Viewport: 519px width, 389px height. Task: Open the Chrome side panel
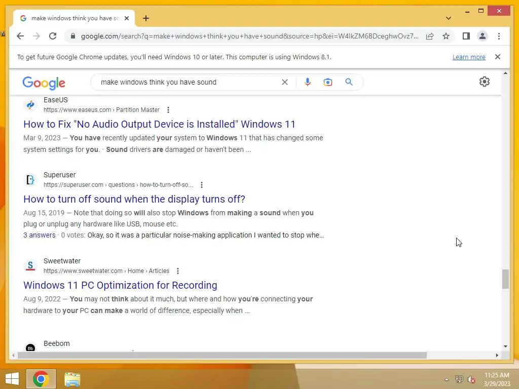click(466, 36)
